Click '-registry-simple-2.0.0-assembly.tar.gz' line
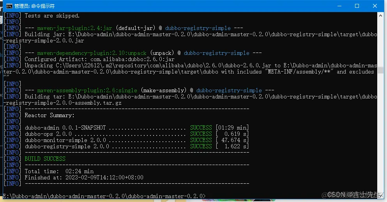The width and height of the screenshot is (387, 202). coord(62,103)
